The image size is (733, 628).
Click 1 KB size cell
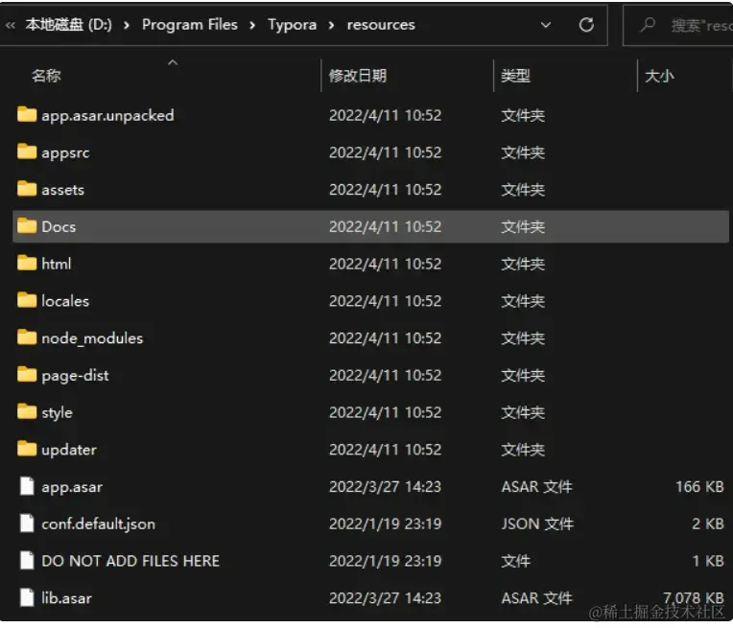pos(708,561)
